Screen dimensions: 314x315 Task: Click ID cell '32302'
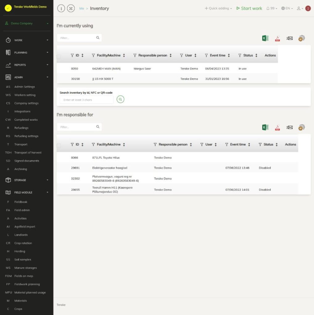(x=75, y=179)
